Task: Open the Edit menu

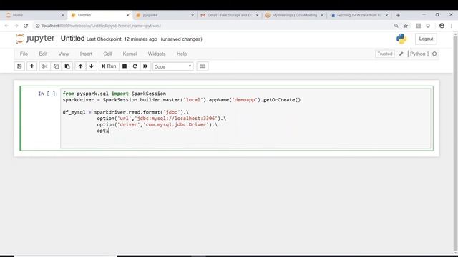Action: (43, 54)
